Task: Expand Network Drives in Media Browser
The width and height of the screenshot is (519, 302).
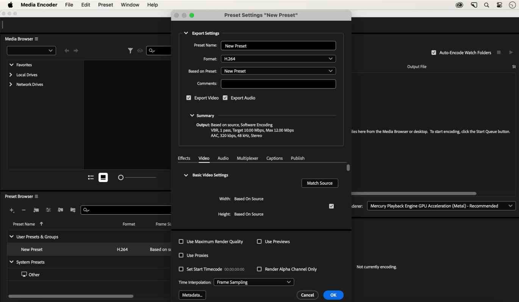Action: 11,84
